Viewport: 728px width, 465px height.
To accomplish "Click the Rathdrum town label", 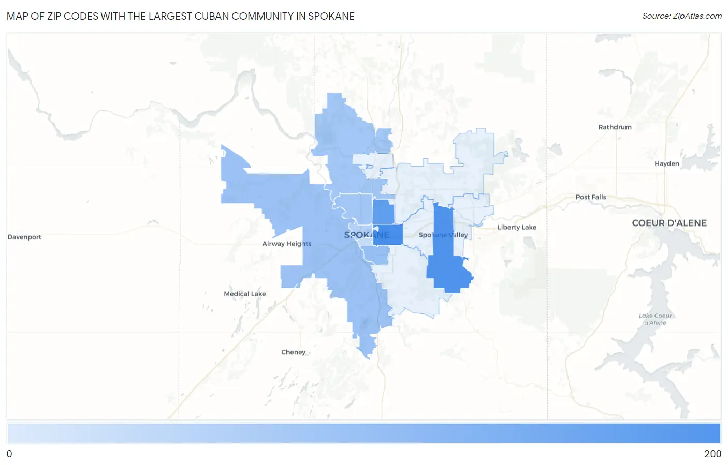I will click(615, 127).
